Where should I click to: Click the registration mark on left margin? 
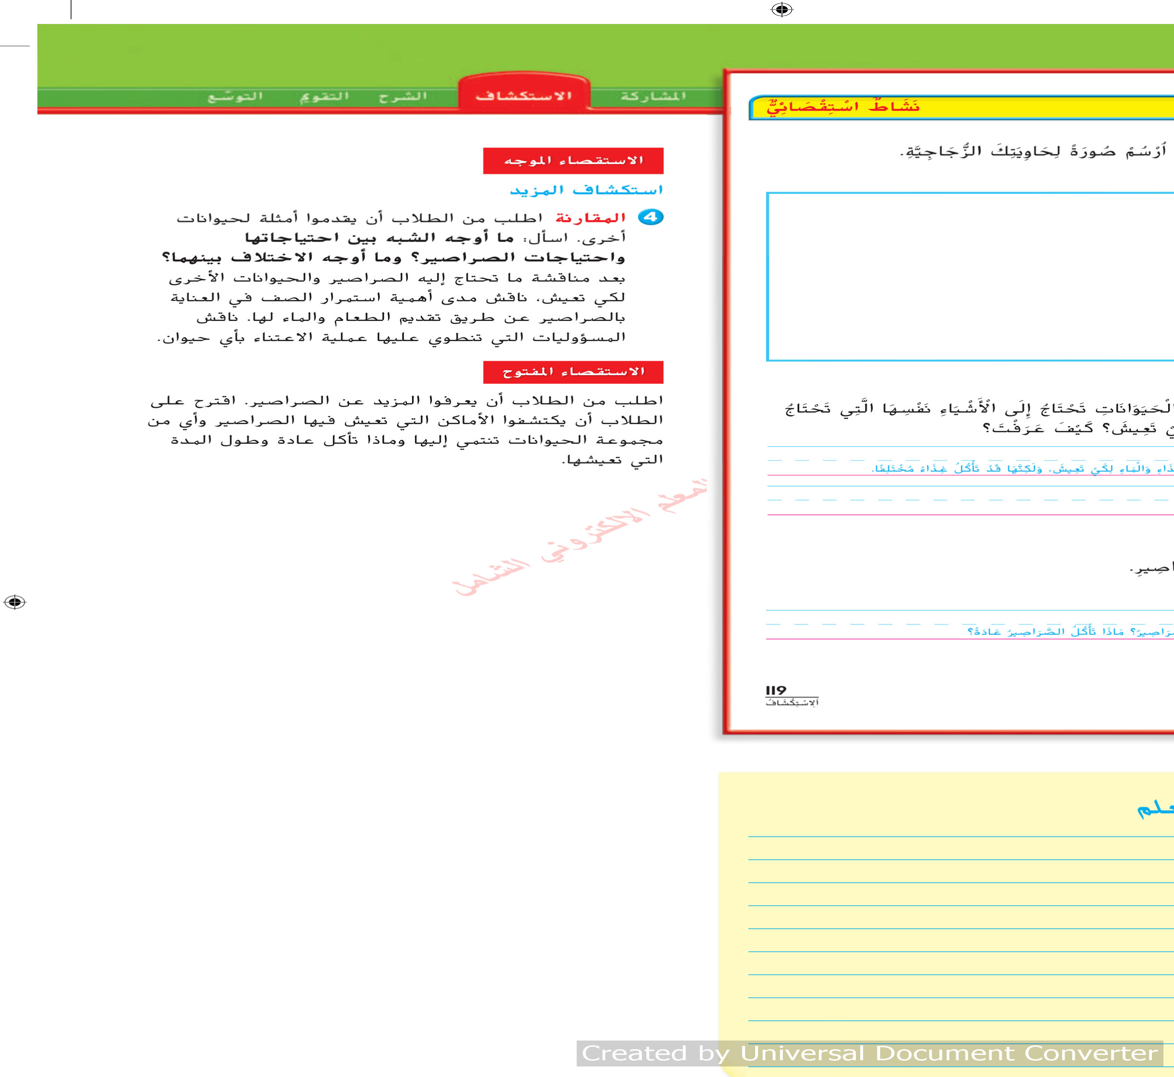pos(14,602)
